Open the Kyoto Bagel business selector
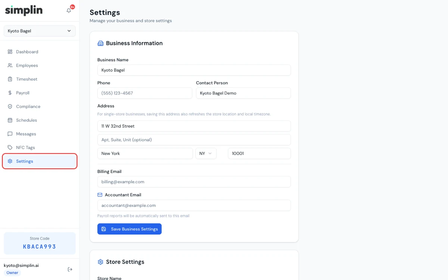 [40, 31]
